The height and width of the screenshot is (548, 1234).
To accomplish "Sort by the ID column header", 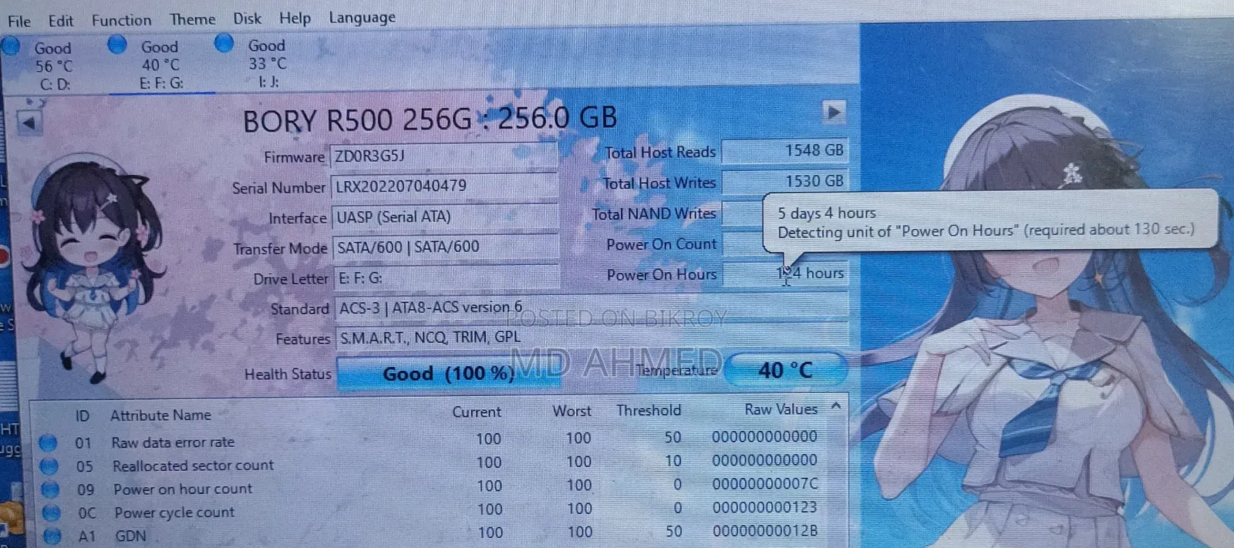I will (x=83, y=416).
